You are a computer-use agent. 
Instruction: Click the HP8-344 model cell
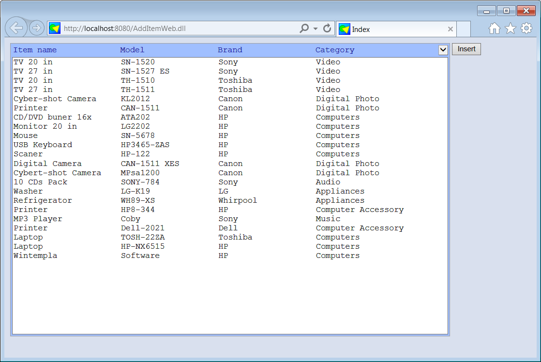pos(137,210)
